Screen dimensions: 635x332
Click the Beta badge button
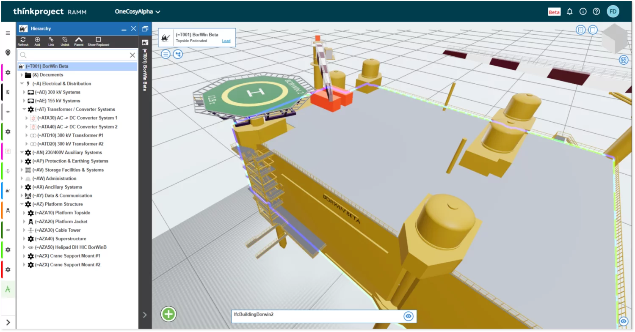554,12
